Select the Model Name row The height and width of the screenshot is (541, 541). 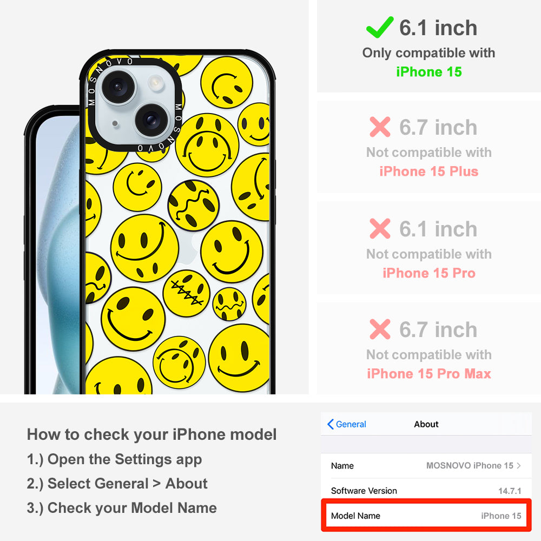(426, 516)
